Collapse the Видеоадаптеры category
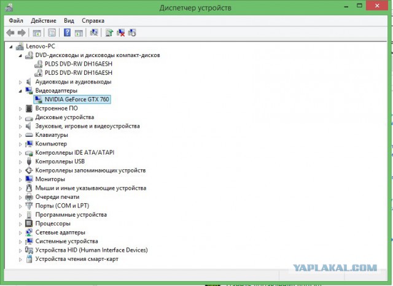 click(x=20, y=91)
